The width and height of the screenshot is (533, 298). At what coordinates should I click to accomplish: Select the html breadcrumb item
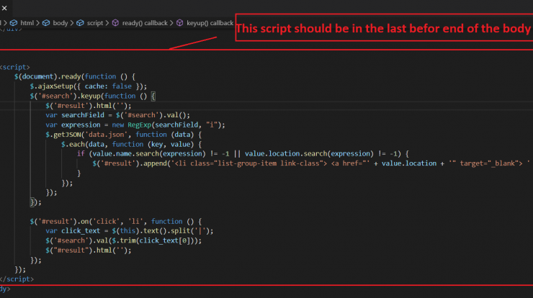pyautogui.click(x=27, y=23)
